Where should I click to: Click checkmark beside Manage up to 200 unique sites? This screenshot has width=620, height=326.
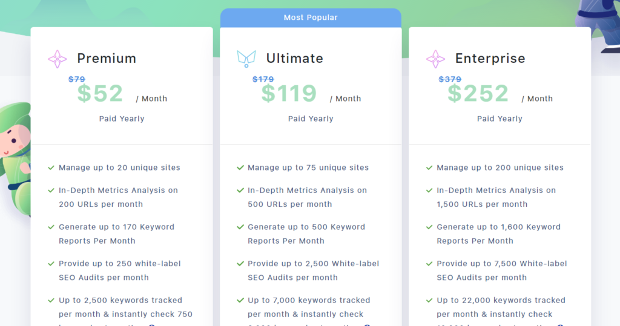429,168
